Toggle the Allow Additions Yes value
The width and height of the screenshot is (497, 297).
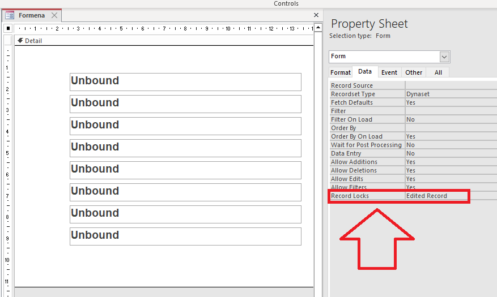[x=451, y=162]
